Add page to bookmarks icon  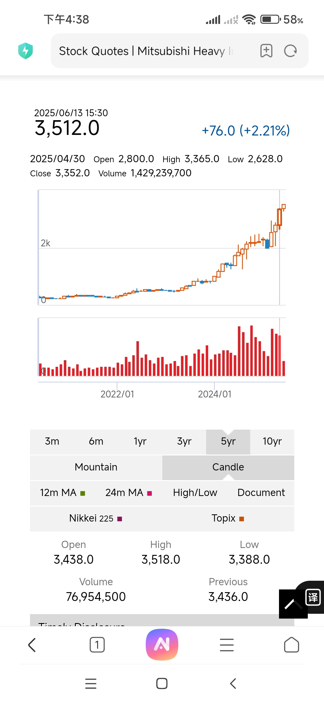coord(266,51)
